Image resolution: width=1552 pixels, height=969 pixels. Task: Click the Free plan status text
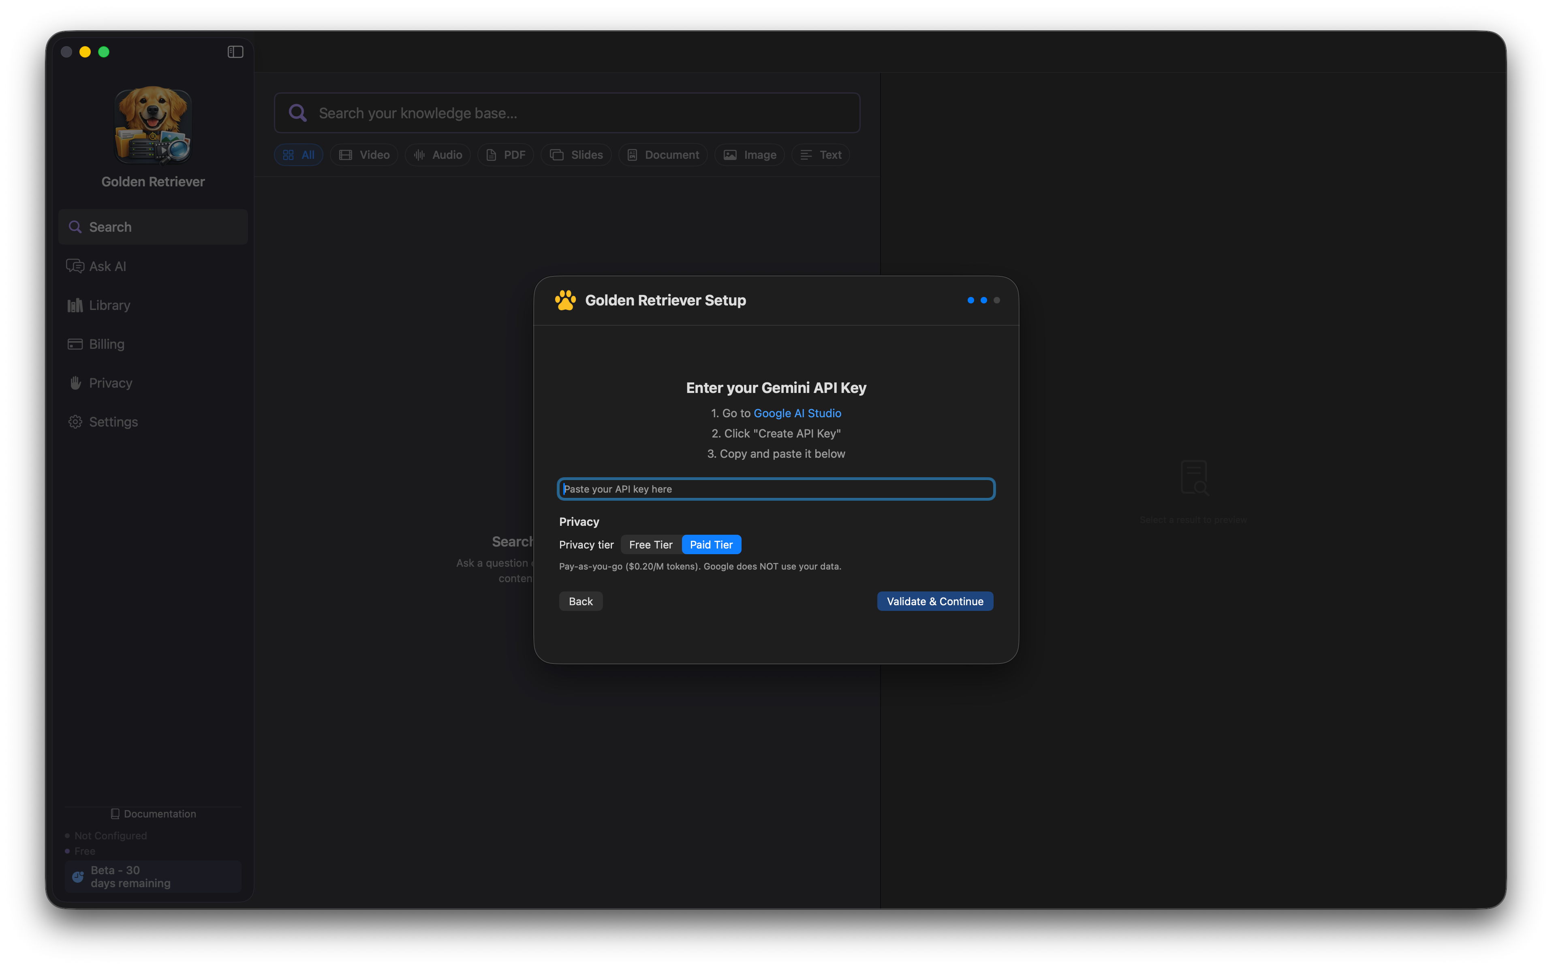pos(85,851)
